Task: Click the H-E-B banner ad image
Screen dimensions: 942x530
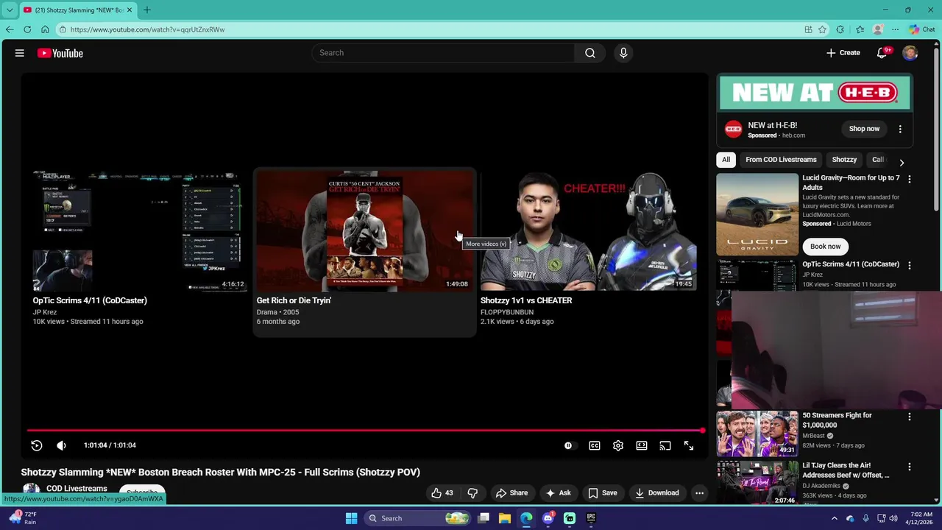Action: click(815, 93)
